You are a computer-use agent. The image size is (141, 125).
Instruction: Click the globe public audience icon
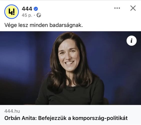click(x=39, y=15)
